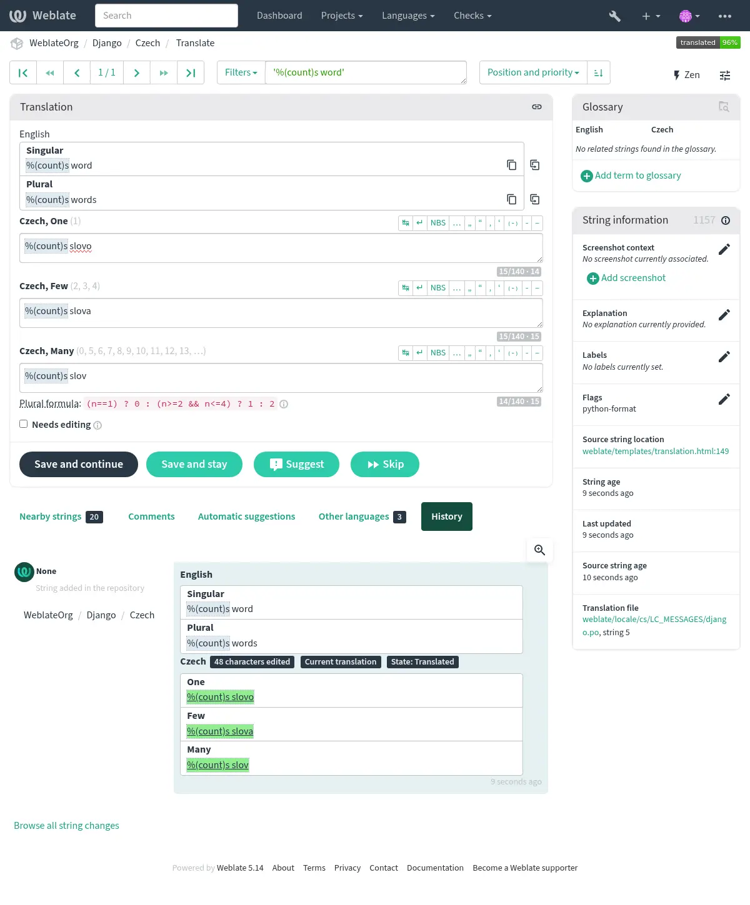Click into the header Search field

pos(166,16)
